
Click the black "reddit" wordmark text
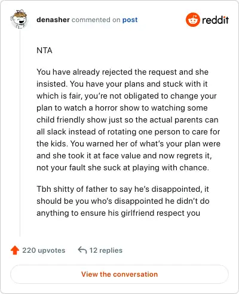pos(215,20)
